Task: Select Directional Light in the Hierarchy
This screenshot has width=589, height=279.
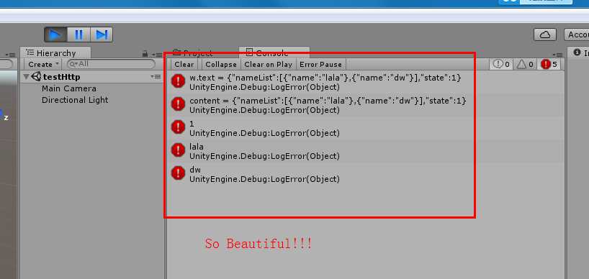Action: click(x=75, y=100)
